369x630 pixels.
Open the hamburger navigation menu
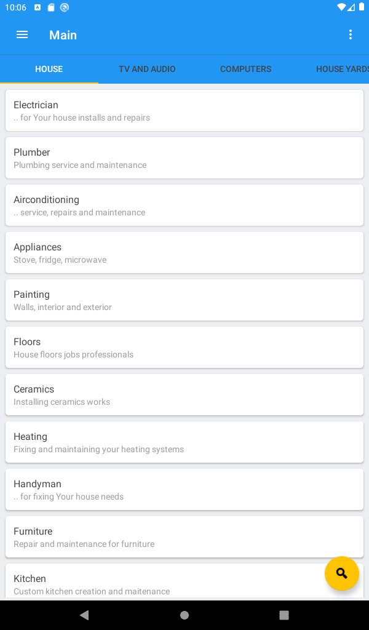[x=22, y=35]
